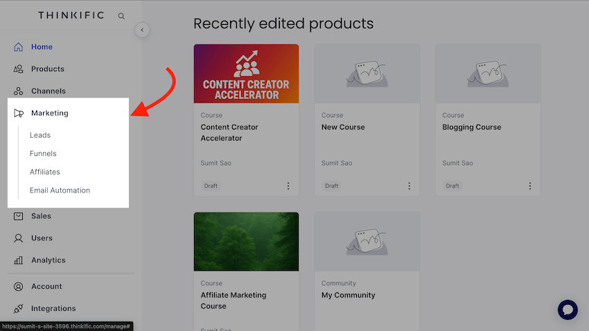Viewport: 589px width, 331px height.
Task: Open the Home menu item
Action: [x=42, y=47]
